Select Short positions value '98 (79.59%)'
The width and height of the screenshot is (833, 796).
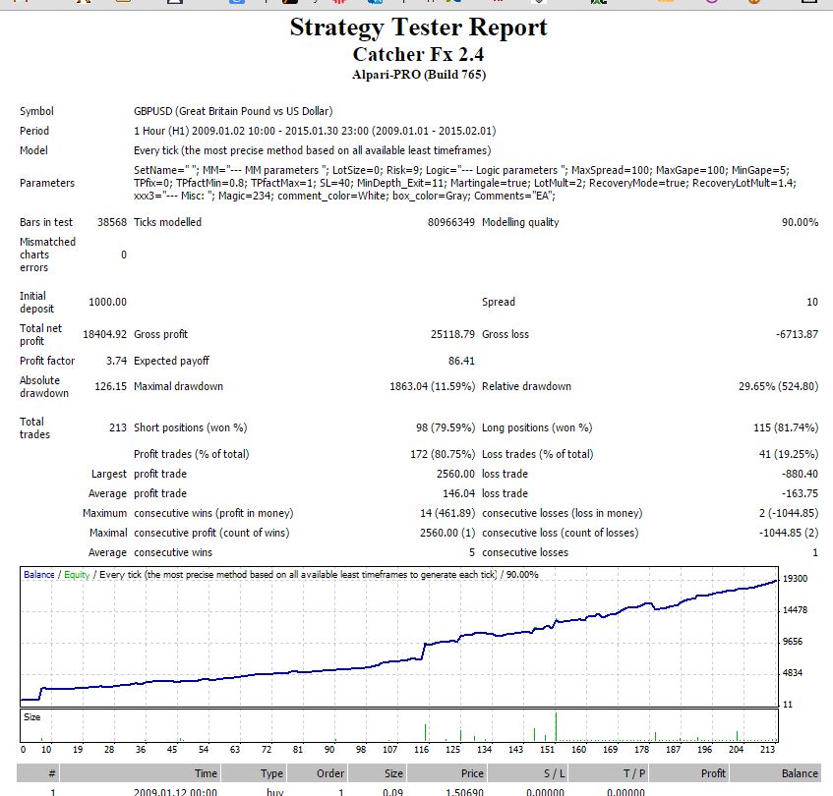click(446, 427)
